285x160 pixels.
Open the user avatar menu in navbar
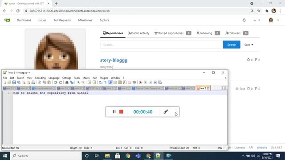[x=274, y=20]
